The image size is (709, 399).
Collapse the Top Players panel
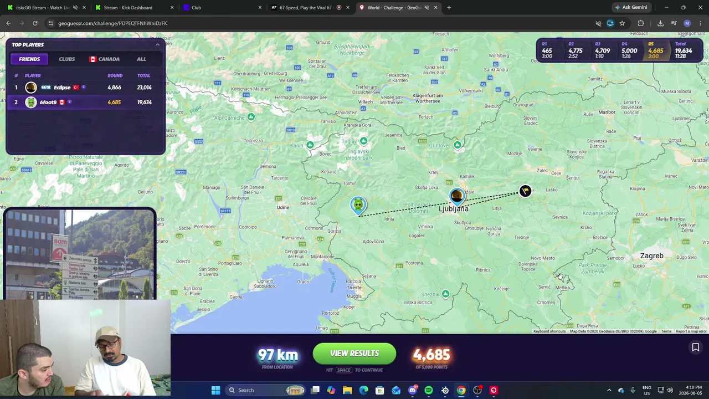[x=157, y=44]
